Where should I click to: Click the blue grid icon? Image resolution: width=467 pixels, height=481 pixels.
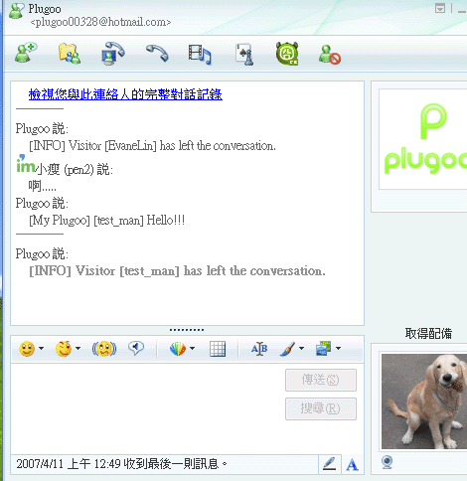click(x=218, y=349)
